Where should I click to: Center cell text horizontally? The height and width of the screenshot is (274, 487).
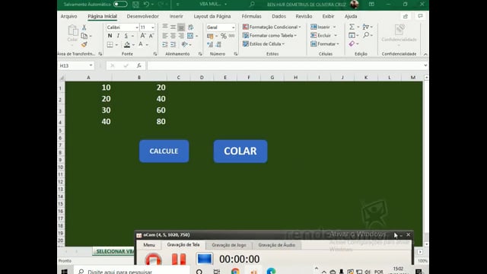coord(173,36)
